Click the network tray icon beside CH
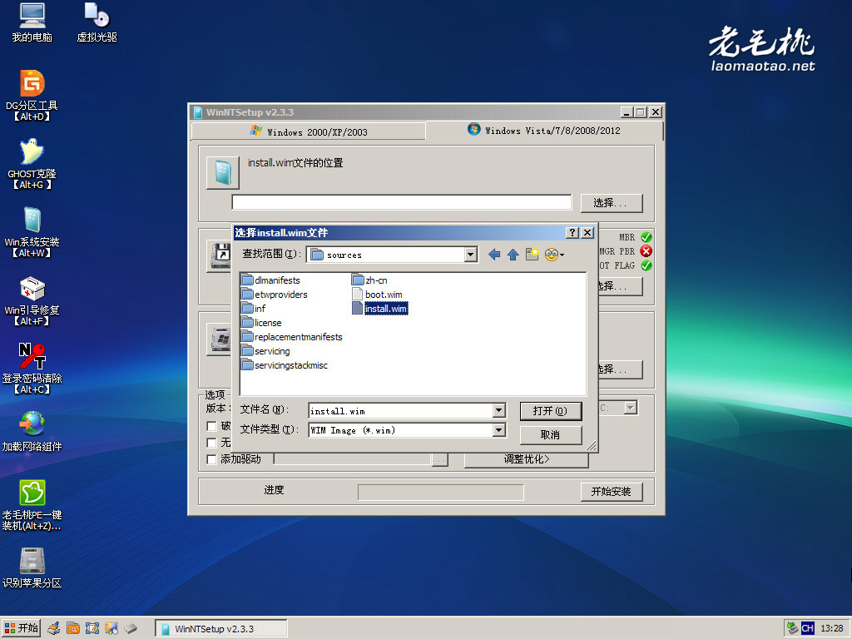The width and height of the screenshot is (852, 639). [x=792, y=629]
